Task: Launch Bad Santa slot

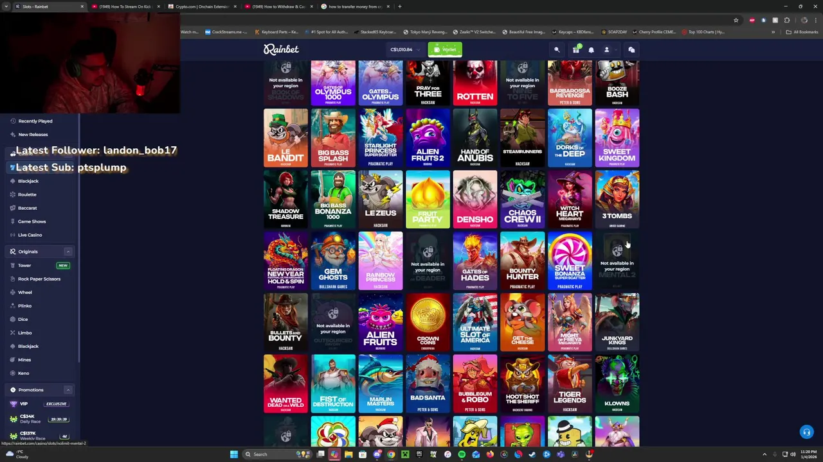Action: pos(428,384)
